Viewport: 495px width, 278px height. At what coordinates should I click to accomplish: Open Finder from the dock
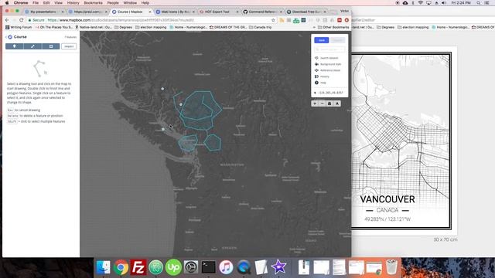point(103,267)
